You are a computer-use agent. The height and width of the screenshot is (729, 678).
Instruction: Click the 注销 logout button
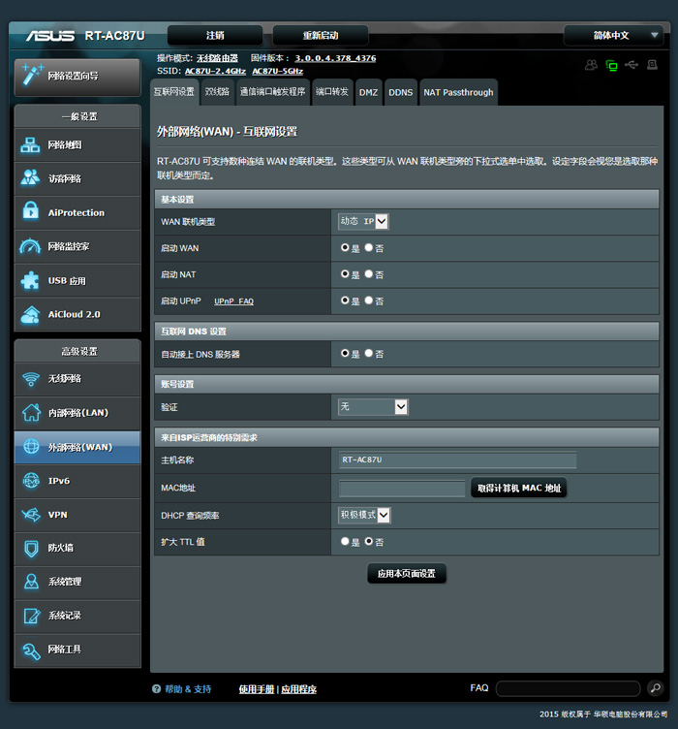click(x=215, y=35)
